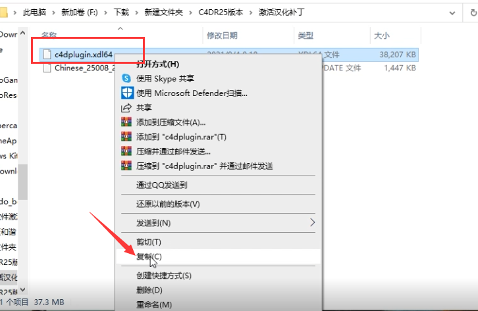Go to 此电脑 in breadcrumb
Image resolution: width=478 pixels, height=311 pixels.
coord(34,12)
